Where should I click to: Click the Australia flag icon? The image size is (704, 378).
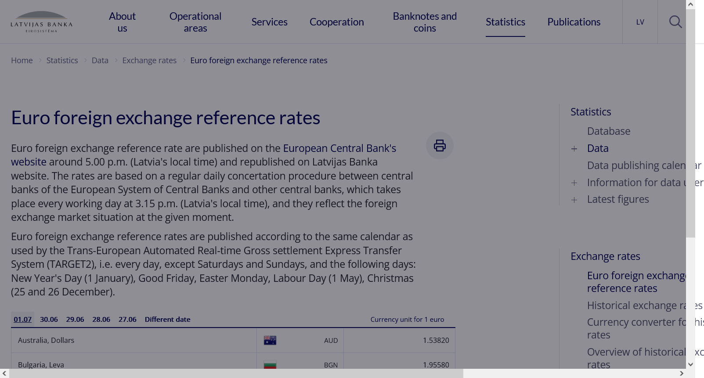270,340
